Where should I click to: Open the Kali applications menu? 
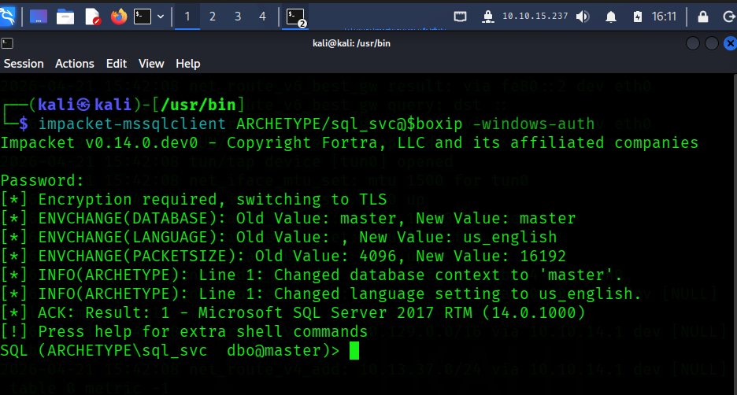(x=8, y=17)
